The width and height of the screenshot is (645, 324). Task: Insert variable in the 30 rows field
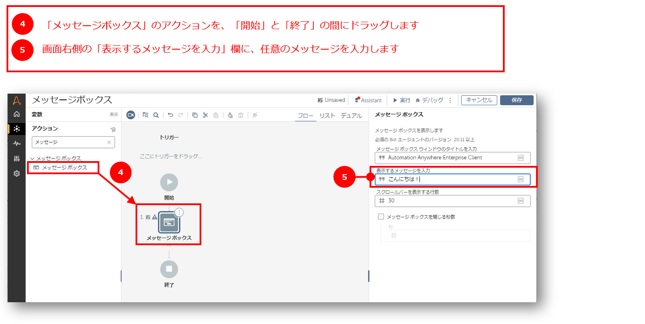coord(520,201)
